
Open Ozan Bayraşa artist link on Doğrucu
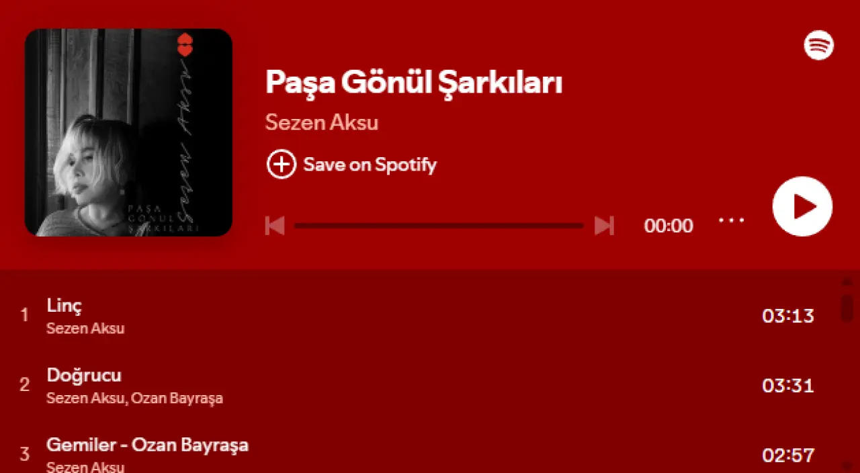point(177,398)
